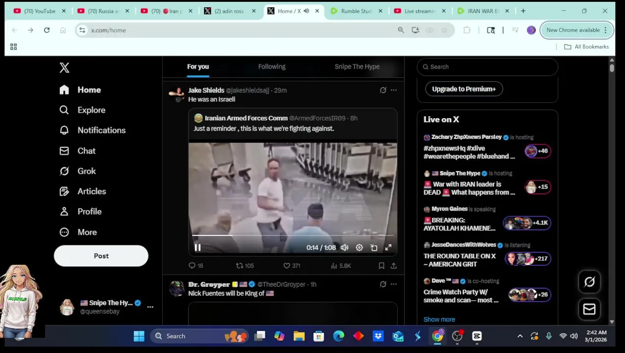Open video settings gear
This screenshot has width=625, height=353.
[x=359, y=248]
